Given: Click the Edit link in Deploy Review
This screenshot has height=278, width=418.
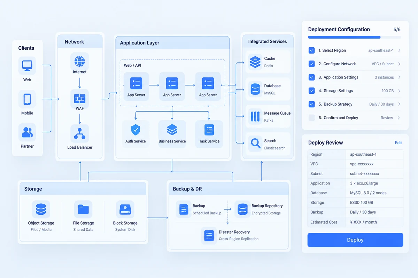Looking at the screenshot, I should (x=398, y=143).
